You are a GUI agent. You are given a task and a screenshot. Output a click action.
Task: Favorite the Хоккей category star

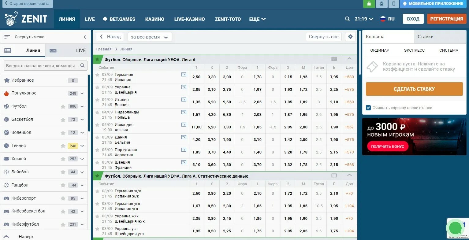[x=63, y=159]
